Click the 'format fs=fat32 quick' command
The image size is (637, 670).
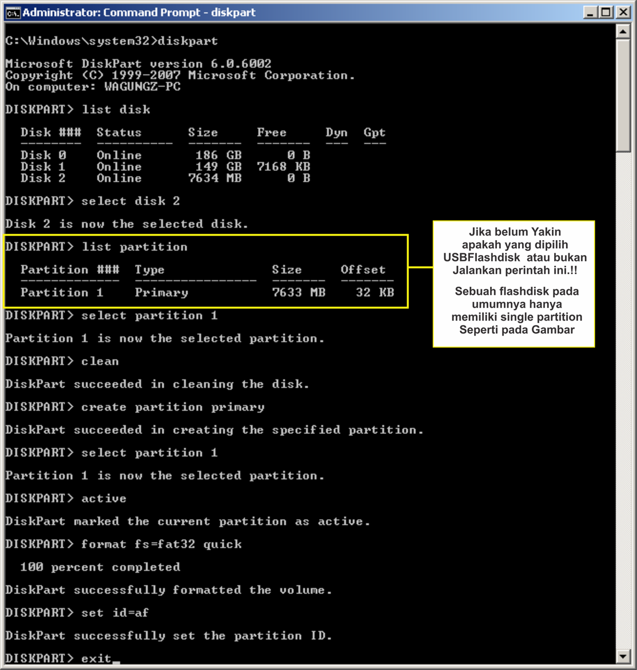pyautogui.click(x=161, y=544)
